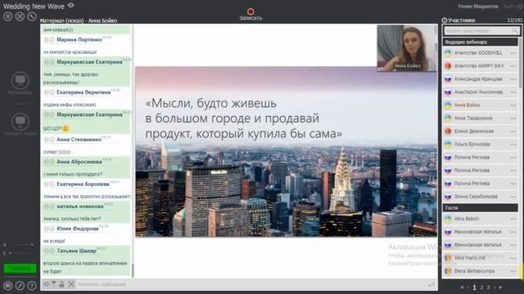The image size is (524, 294).
Task: Click the Анна Бойко webcam thumbnail
Action: (407, 48)
